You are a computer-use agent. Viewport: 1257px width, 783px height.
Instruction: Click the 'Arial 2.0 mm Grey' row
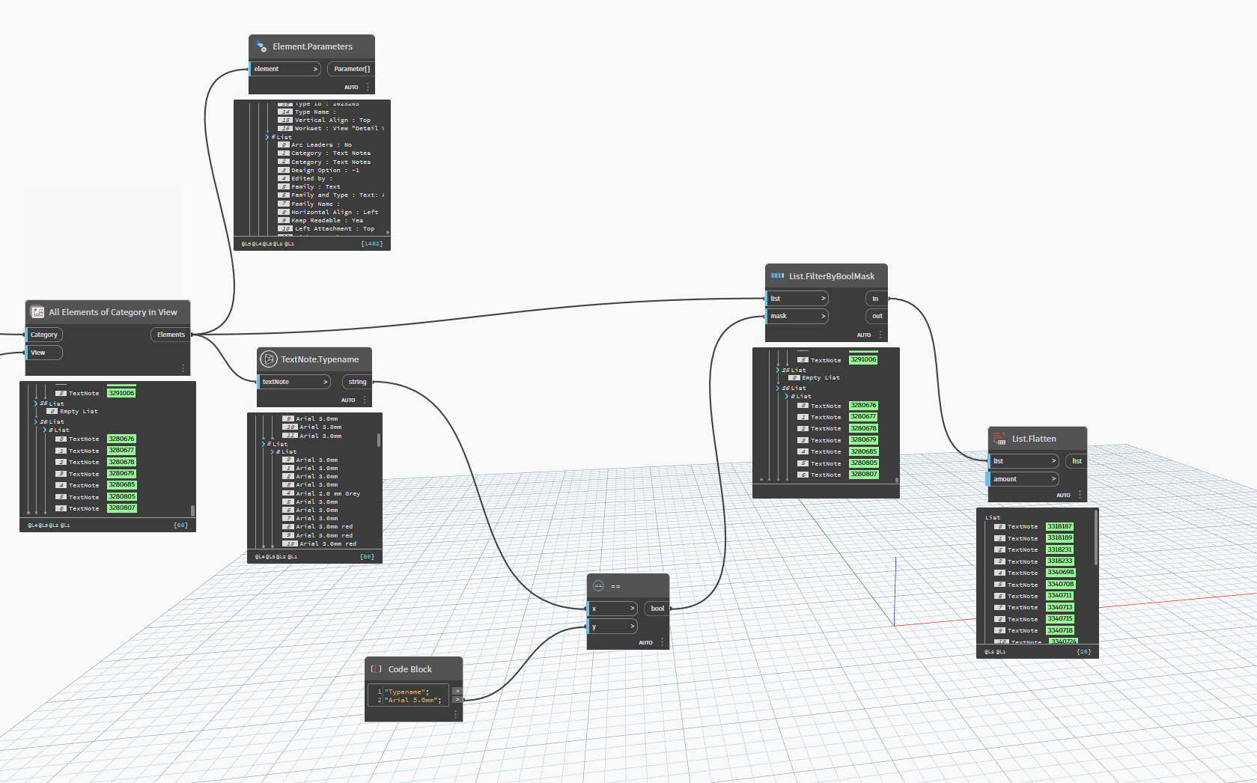point(321,494)
